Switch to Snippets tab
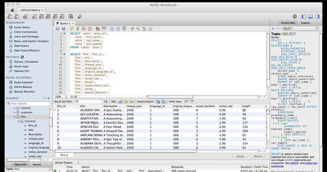This screenshot has width=327, height=172. pyautogui.click(x=305, y=23)
